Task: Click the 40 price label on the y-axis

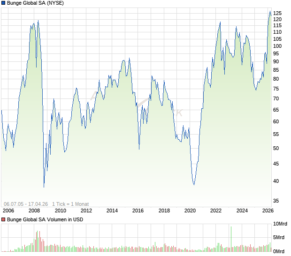Action: (x=276, y=181)
